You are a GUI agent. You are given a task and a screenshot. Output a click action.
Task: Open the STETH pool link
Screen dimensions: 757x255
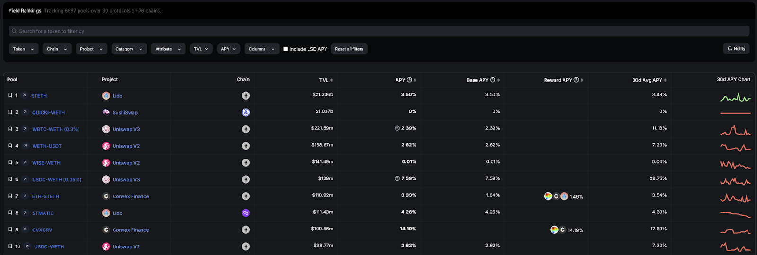coord(39,96)
